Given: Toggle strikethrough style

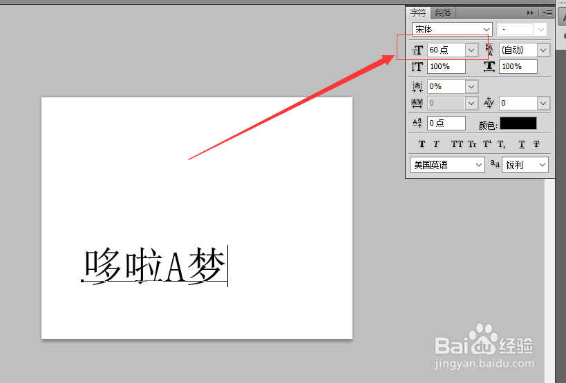Looking at the screenshot, I should [536, 144].
